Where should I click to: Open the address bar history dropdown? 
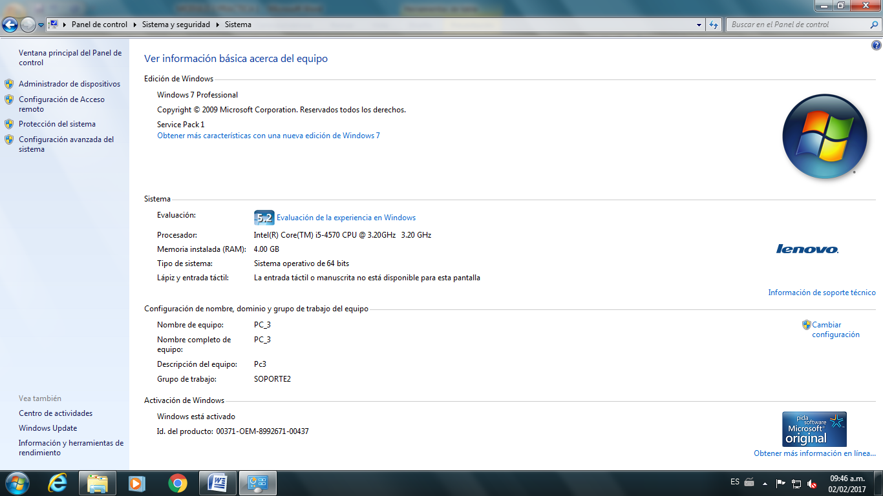(x=699, y=25)
